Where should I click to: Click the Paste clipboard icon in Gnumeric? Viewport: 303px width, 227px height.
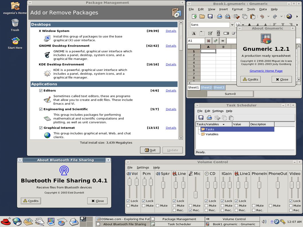(x=253, y=16)
